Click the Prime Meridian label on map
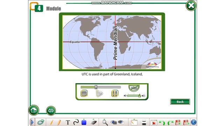This screenshot has width=224, height=126. pos(115,43)
